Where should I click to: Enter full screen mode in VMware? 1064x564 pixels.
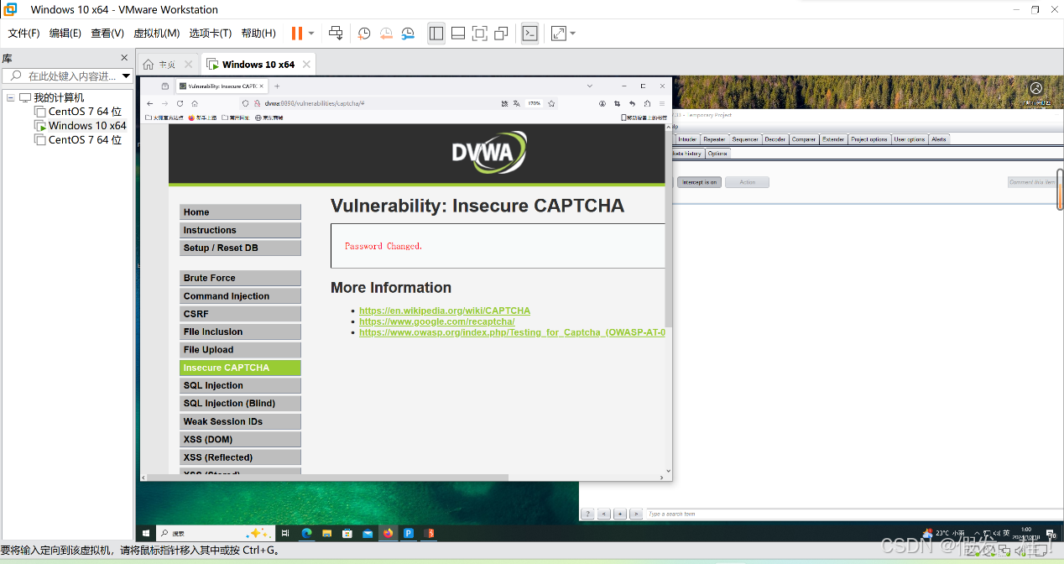coord(479,33)
